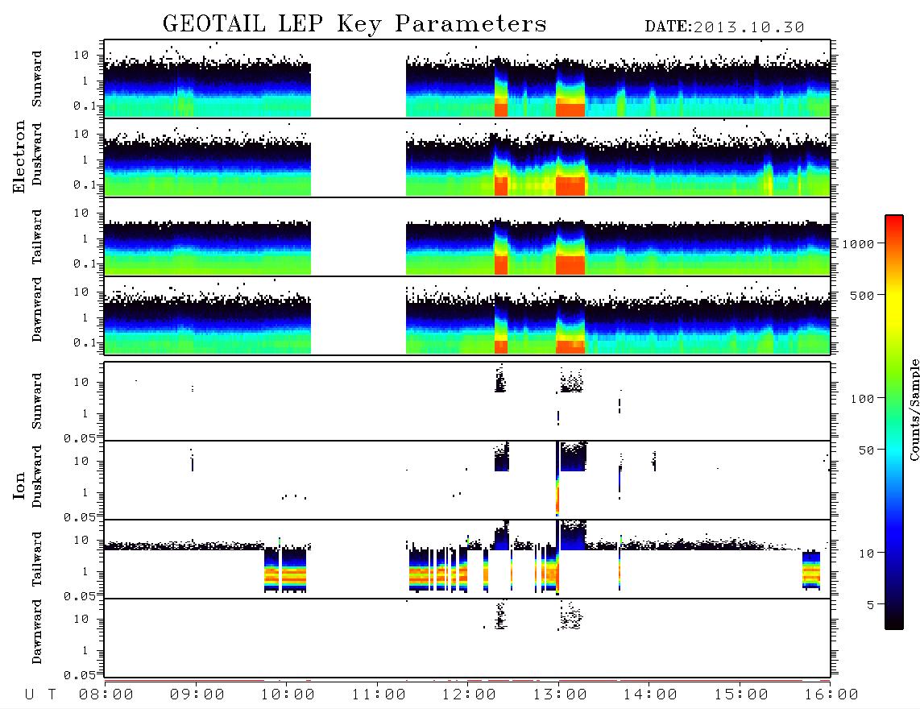Click the Electron Sunward spectrogram panel
The width and height of the screenshot is (920, 709).
[467, 79]
